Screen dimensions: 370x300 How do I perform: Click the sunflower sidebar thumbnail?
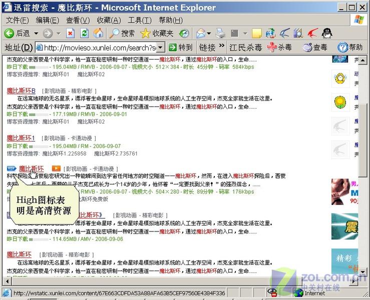pyautogui.click(x=340, y=102)
